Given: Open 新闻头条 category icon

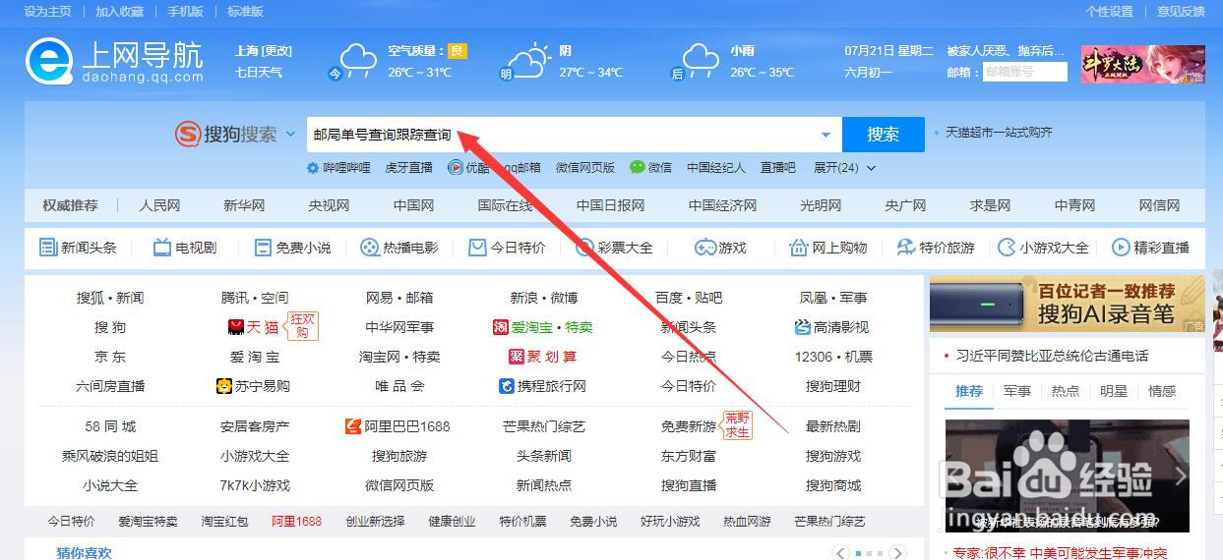Looking at the screenshot, I should click(48, 248).
